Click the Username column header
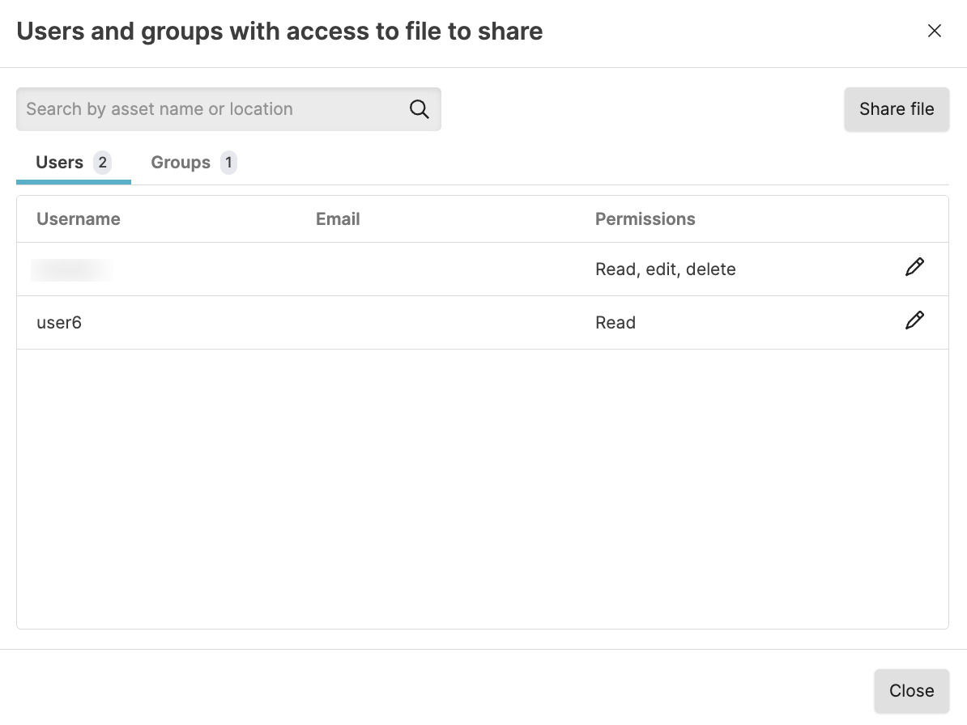 pyautogui.click(x=79, y=219)
